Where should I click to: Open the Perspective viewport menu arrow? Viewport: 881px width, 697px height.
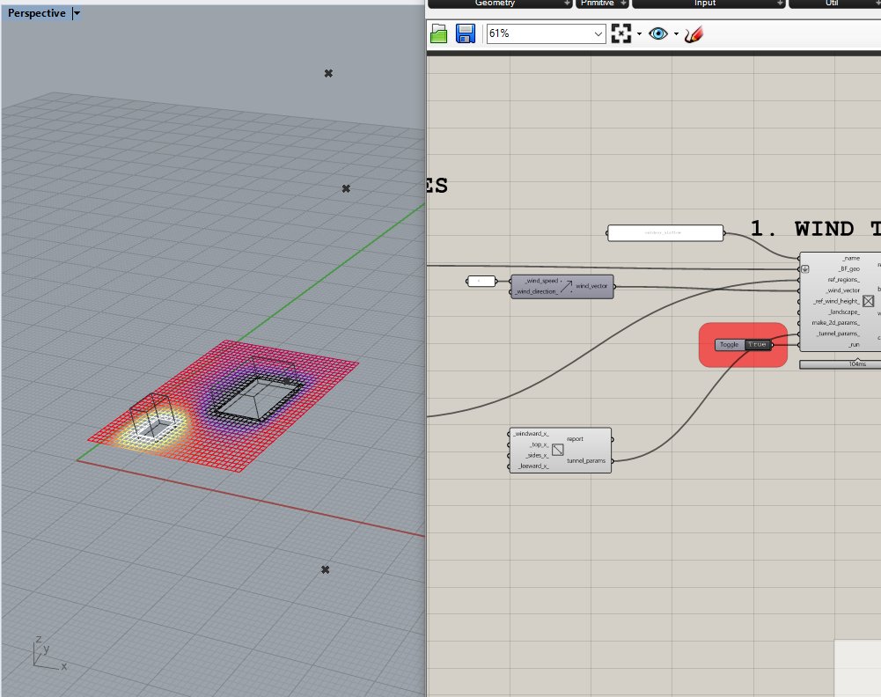[x=77, y=13]
